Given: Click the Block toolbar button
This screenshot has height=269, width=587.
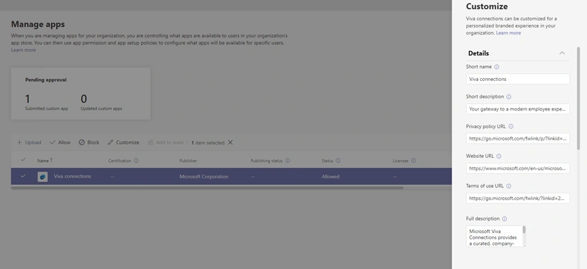Looking at the screenshot, I should [x=89, y=142].
